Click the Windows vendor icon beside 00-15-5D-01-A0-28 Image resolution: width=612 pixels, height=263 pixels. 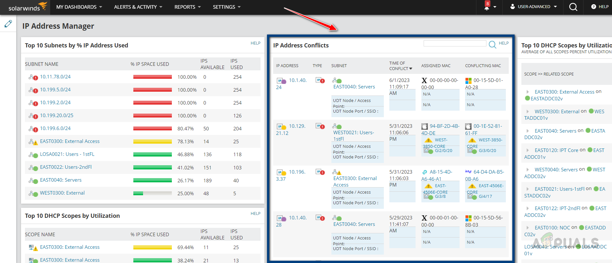coord(468,81)
